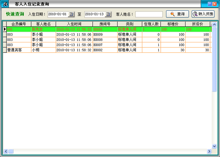Image resolution: width=220 pixels, height=157 pixels.
Task: Sort by 客人姓名 column header
Action: tap(43, 24)
